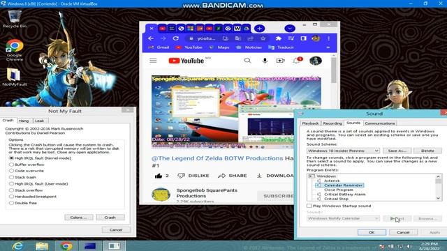Switch to the Communications tab

(380, 123)
